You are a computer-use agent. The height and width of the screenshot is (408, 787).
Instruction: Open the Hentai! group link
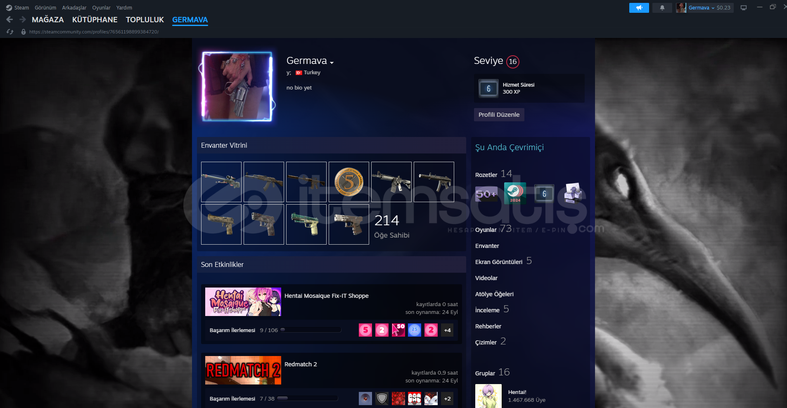tap(517, 392)
